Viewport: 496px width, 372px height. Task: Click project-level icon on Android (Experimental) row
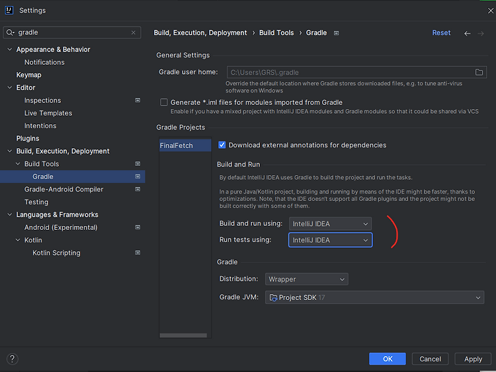[x=138, y=227]
